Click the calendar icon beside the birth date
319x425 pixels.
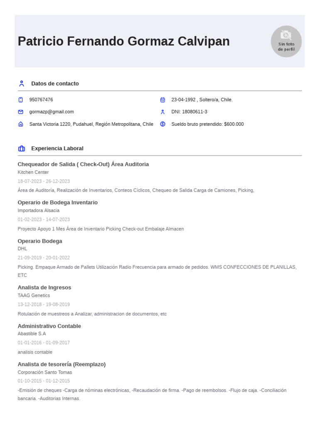point(162,100)
